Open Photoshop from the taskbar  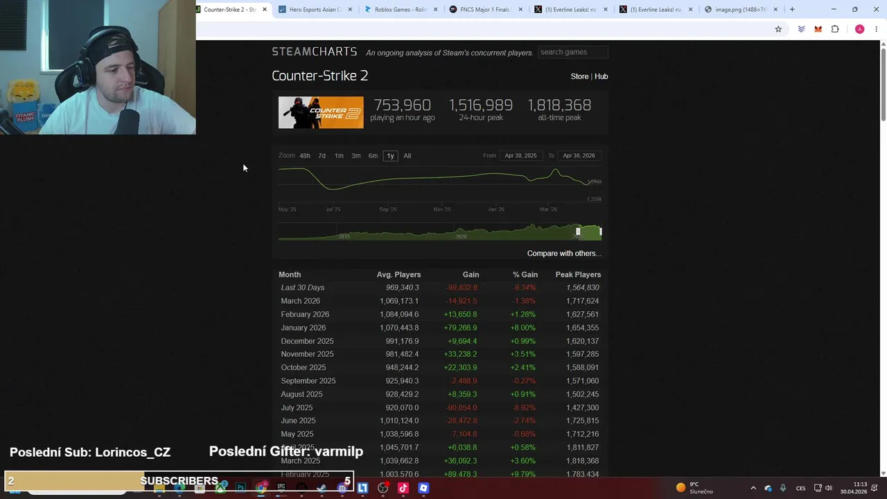coord(240,488)
